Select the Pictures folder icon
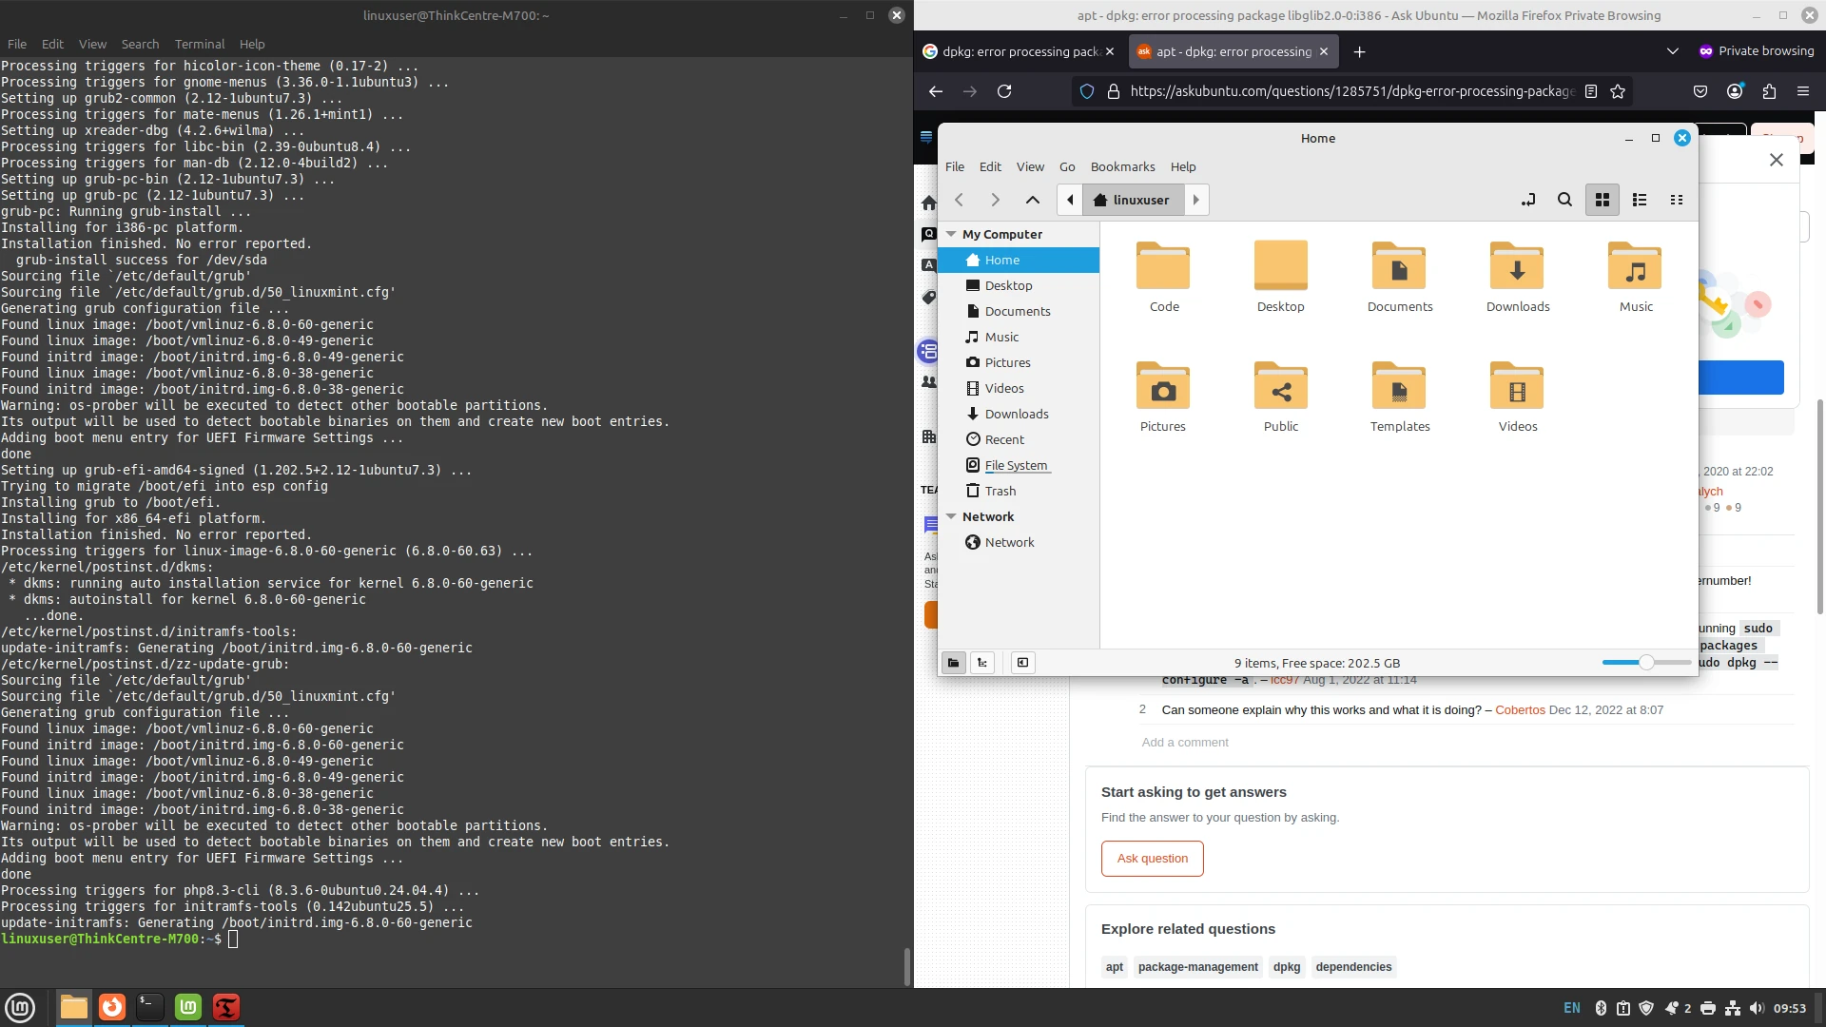Image resolution: width=1826 pixels, height=1027 pixels. click(x=1163, y=386)
